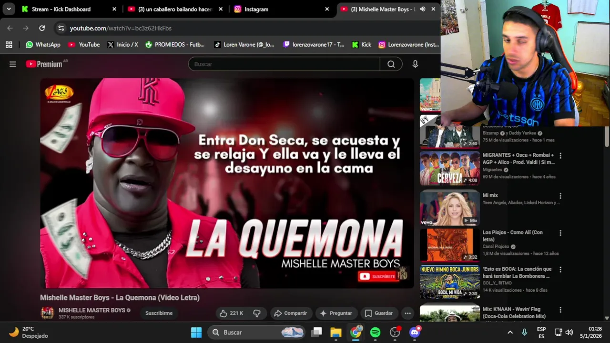
Task: Like the video with 221 K
Action: 231,313
